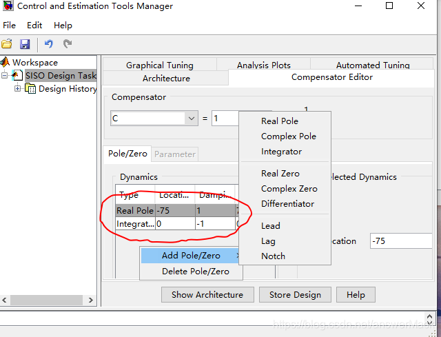Image resolution: width=441 pixels, height=337 pixels.
Task: Click Add Pole/Zero context menu entry
Action: [191, 256]
